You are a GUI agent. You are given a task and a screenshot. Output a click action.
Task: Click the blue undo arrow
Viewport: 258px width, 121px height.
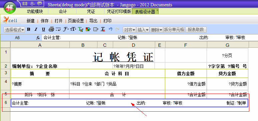(x=110, y=29)
